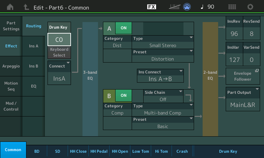
Task: Select the HH Open drum key button
Action: [x=120, y=151]
